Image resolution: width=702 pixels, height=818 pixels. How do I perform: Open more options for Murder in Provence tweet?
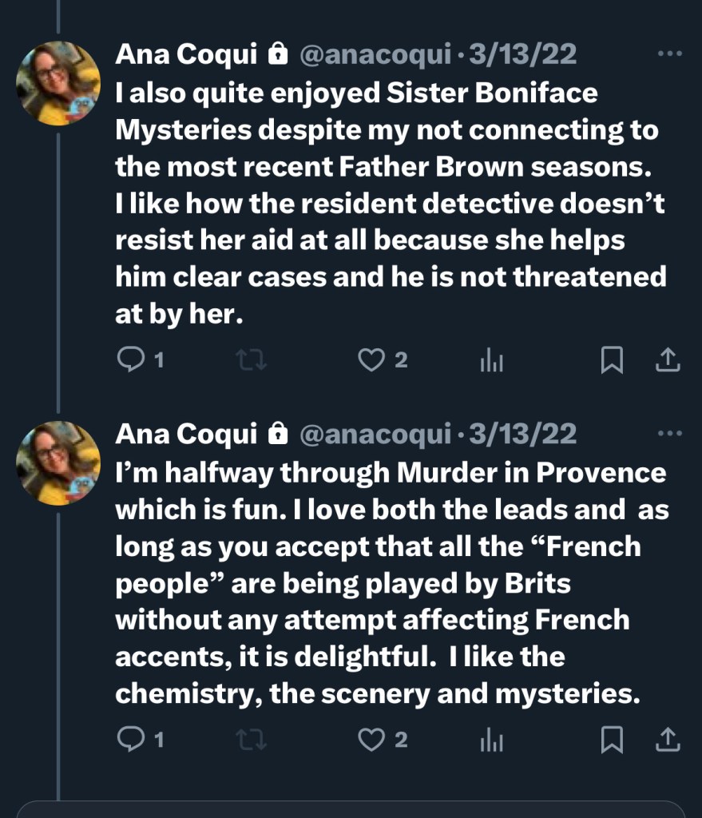tap(668, 433)
